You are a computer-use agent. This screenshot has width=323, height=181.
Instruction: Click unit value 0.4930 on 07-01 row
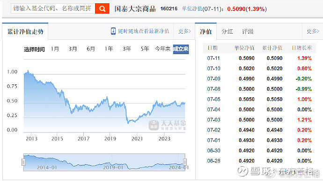[247, 140]
